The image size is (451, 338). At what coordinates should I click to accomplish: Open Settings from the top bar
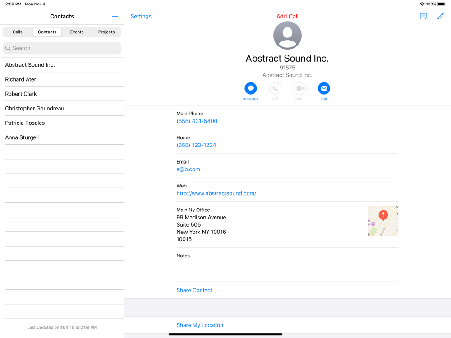141,17
